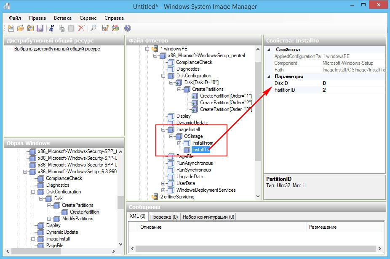
Task: Collapse the Параметры property category
Action: (x=269, y=77)
